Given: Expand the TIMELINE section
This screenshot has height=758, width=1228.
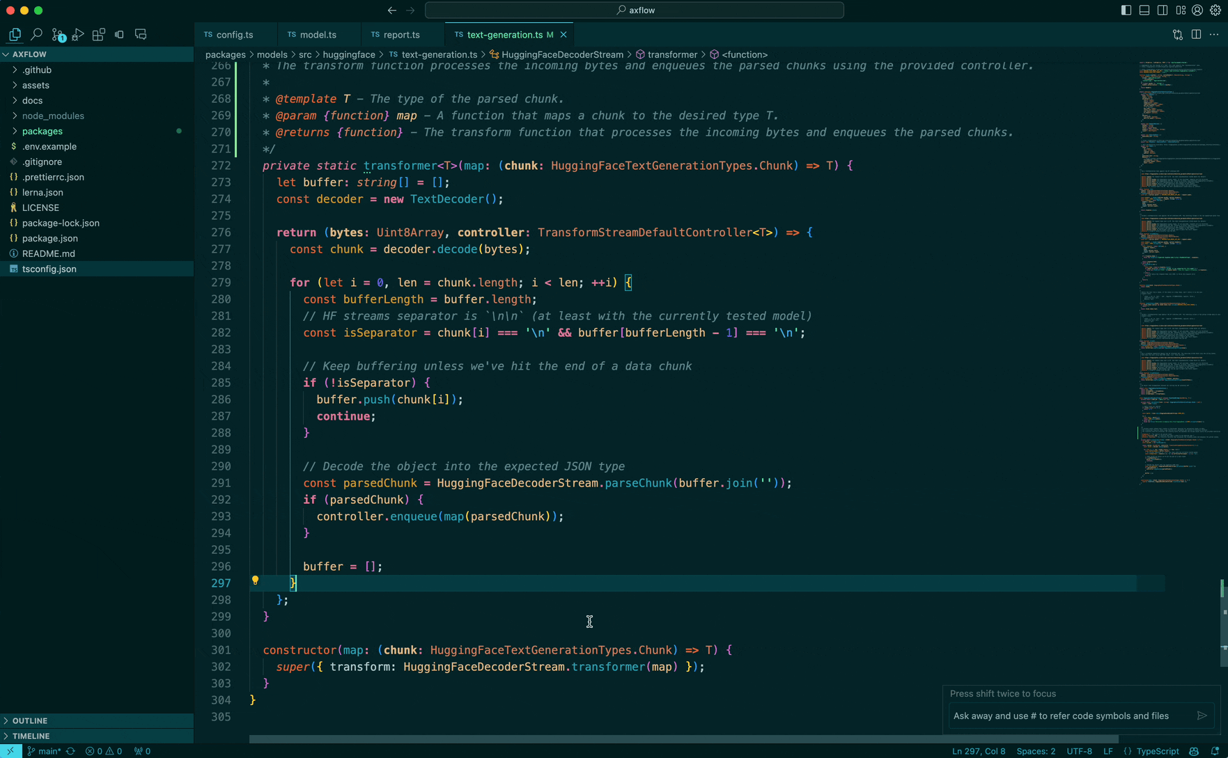Looking at the screenshot, I should click(31, 736).
